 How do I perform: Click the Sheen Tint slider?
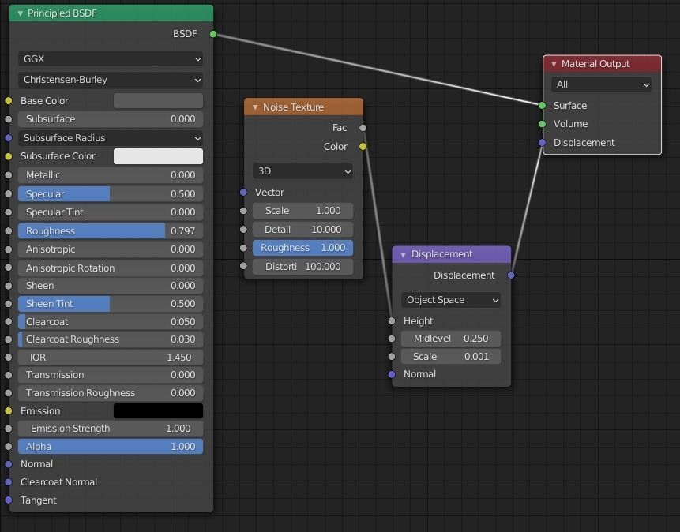click(111, 304)
